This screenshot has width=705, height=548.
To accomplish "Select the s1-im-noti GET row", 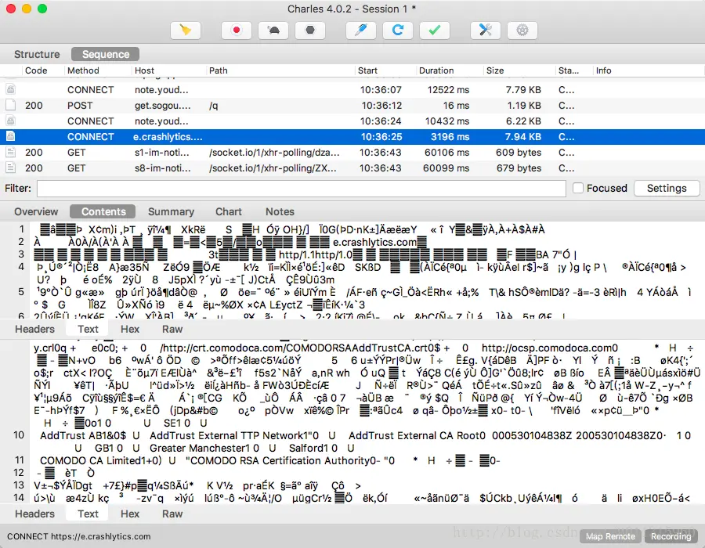I will click(352, 153).
